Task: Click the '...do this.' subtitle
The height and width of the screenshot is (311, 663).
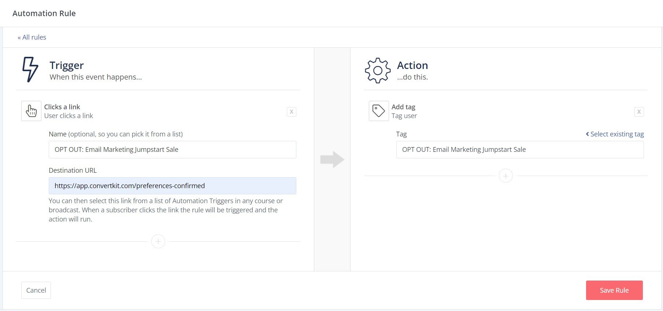Action: pos(412,77)
